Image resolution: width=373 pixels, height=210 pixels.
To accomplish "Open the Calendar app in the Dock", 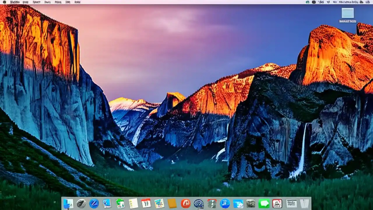I will pos(146,203).
